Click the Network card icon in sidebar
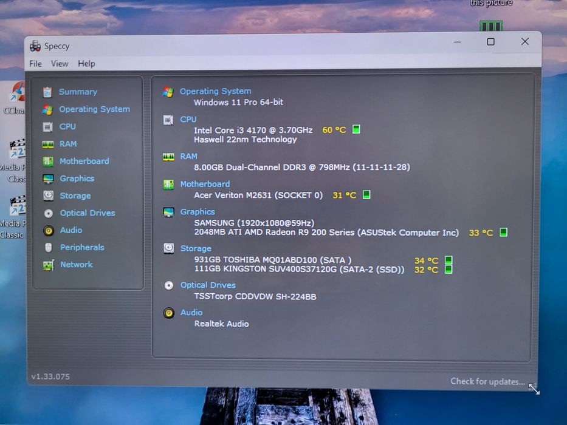 (49, 265)
